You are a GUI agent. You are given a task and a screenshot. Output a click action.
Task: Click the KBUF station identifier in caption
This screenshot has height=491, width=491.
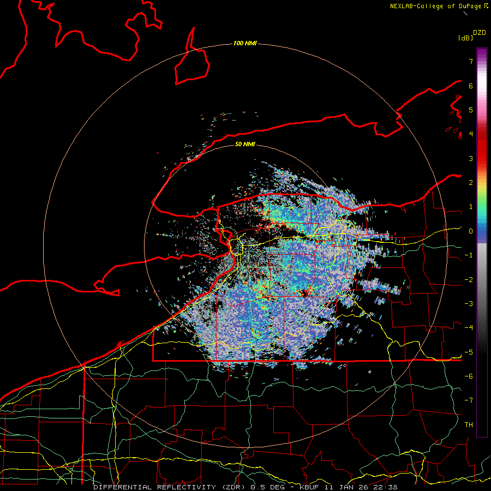(x=310, y=487)
